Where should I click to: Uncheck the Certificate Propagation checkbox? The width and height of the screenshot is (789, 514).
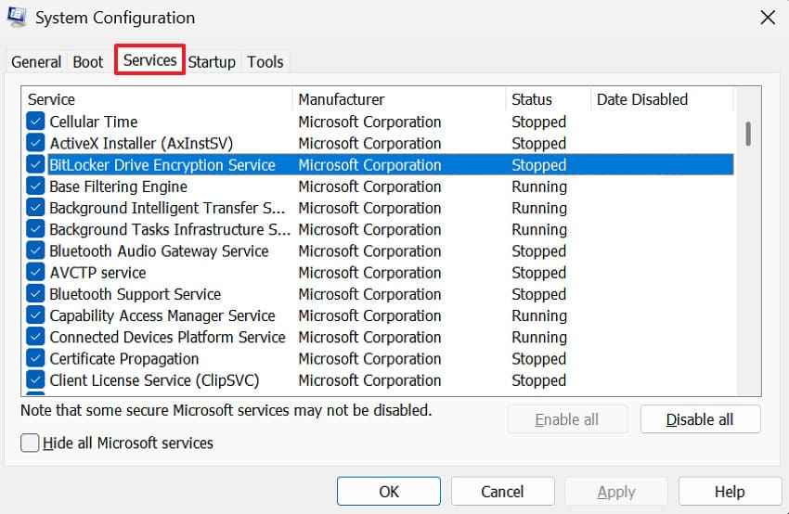point(35,358)
